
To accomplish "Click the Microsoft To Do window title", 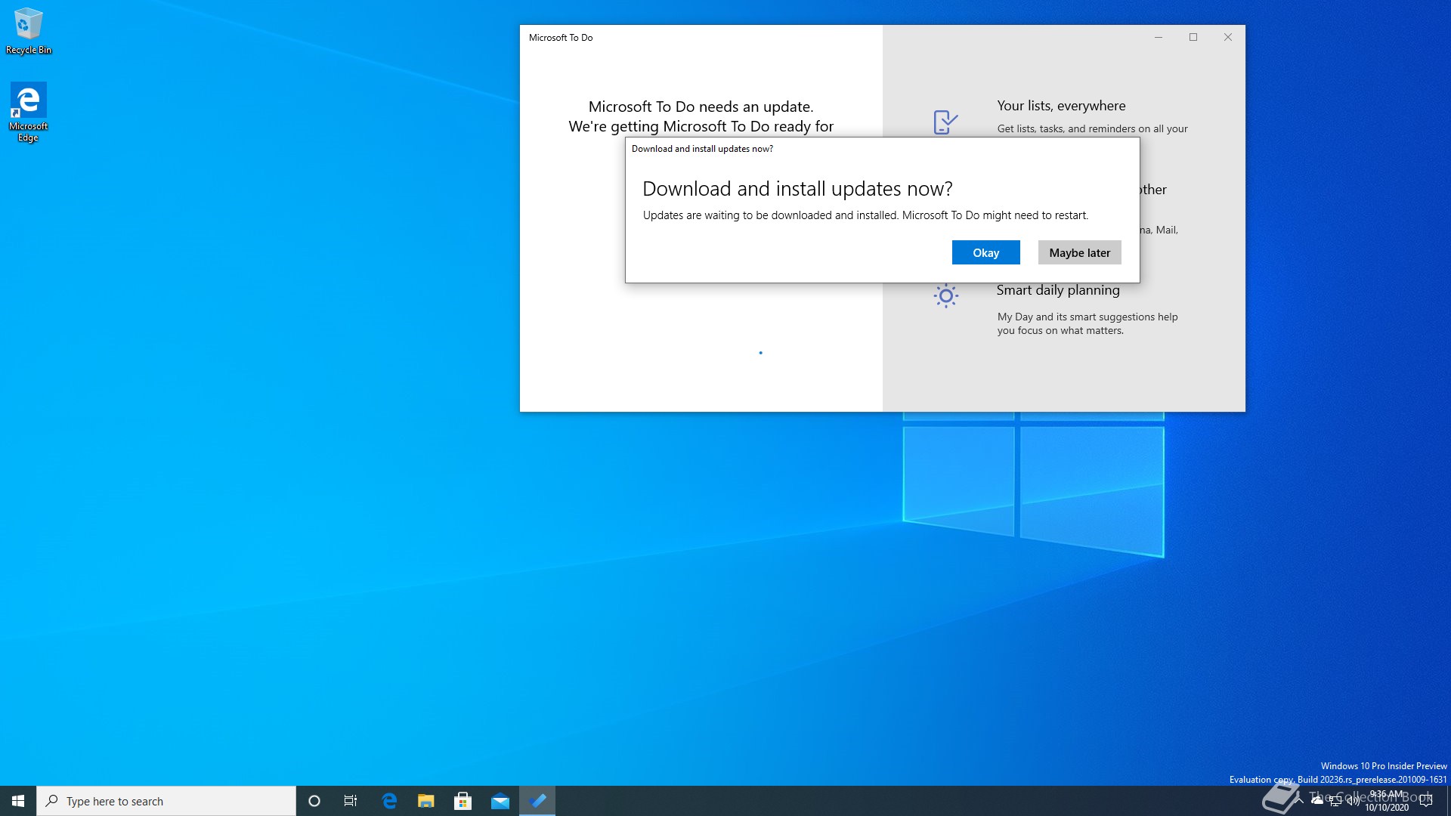I will coord(561,37).
